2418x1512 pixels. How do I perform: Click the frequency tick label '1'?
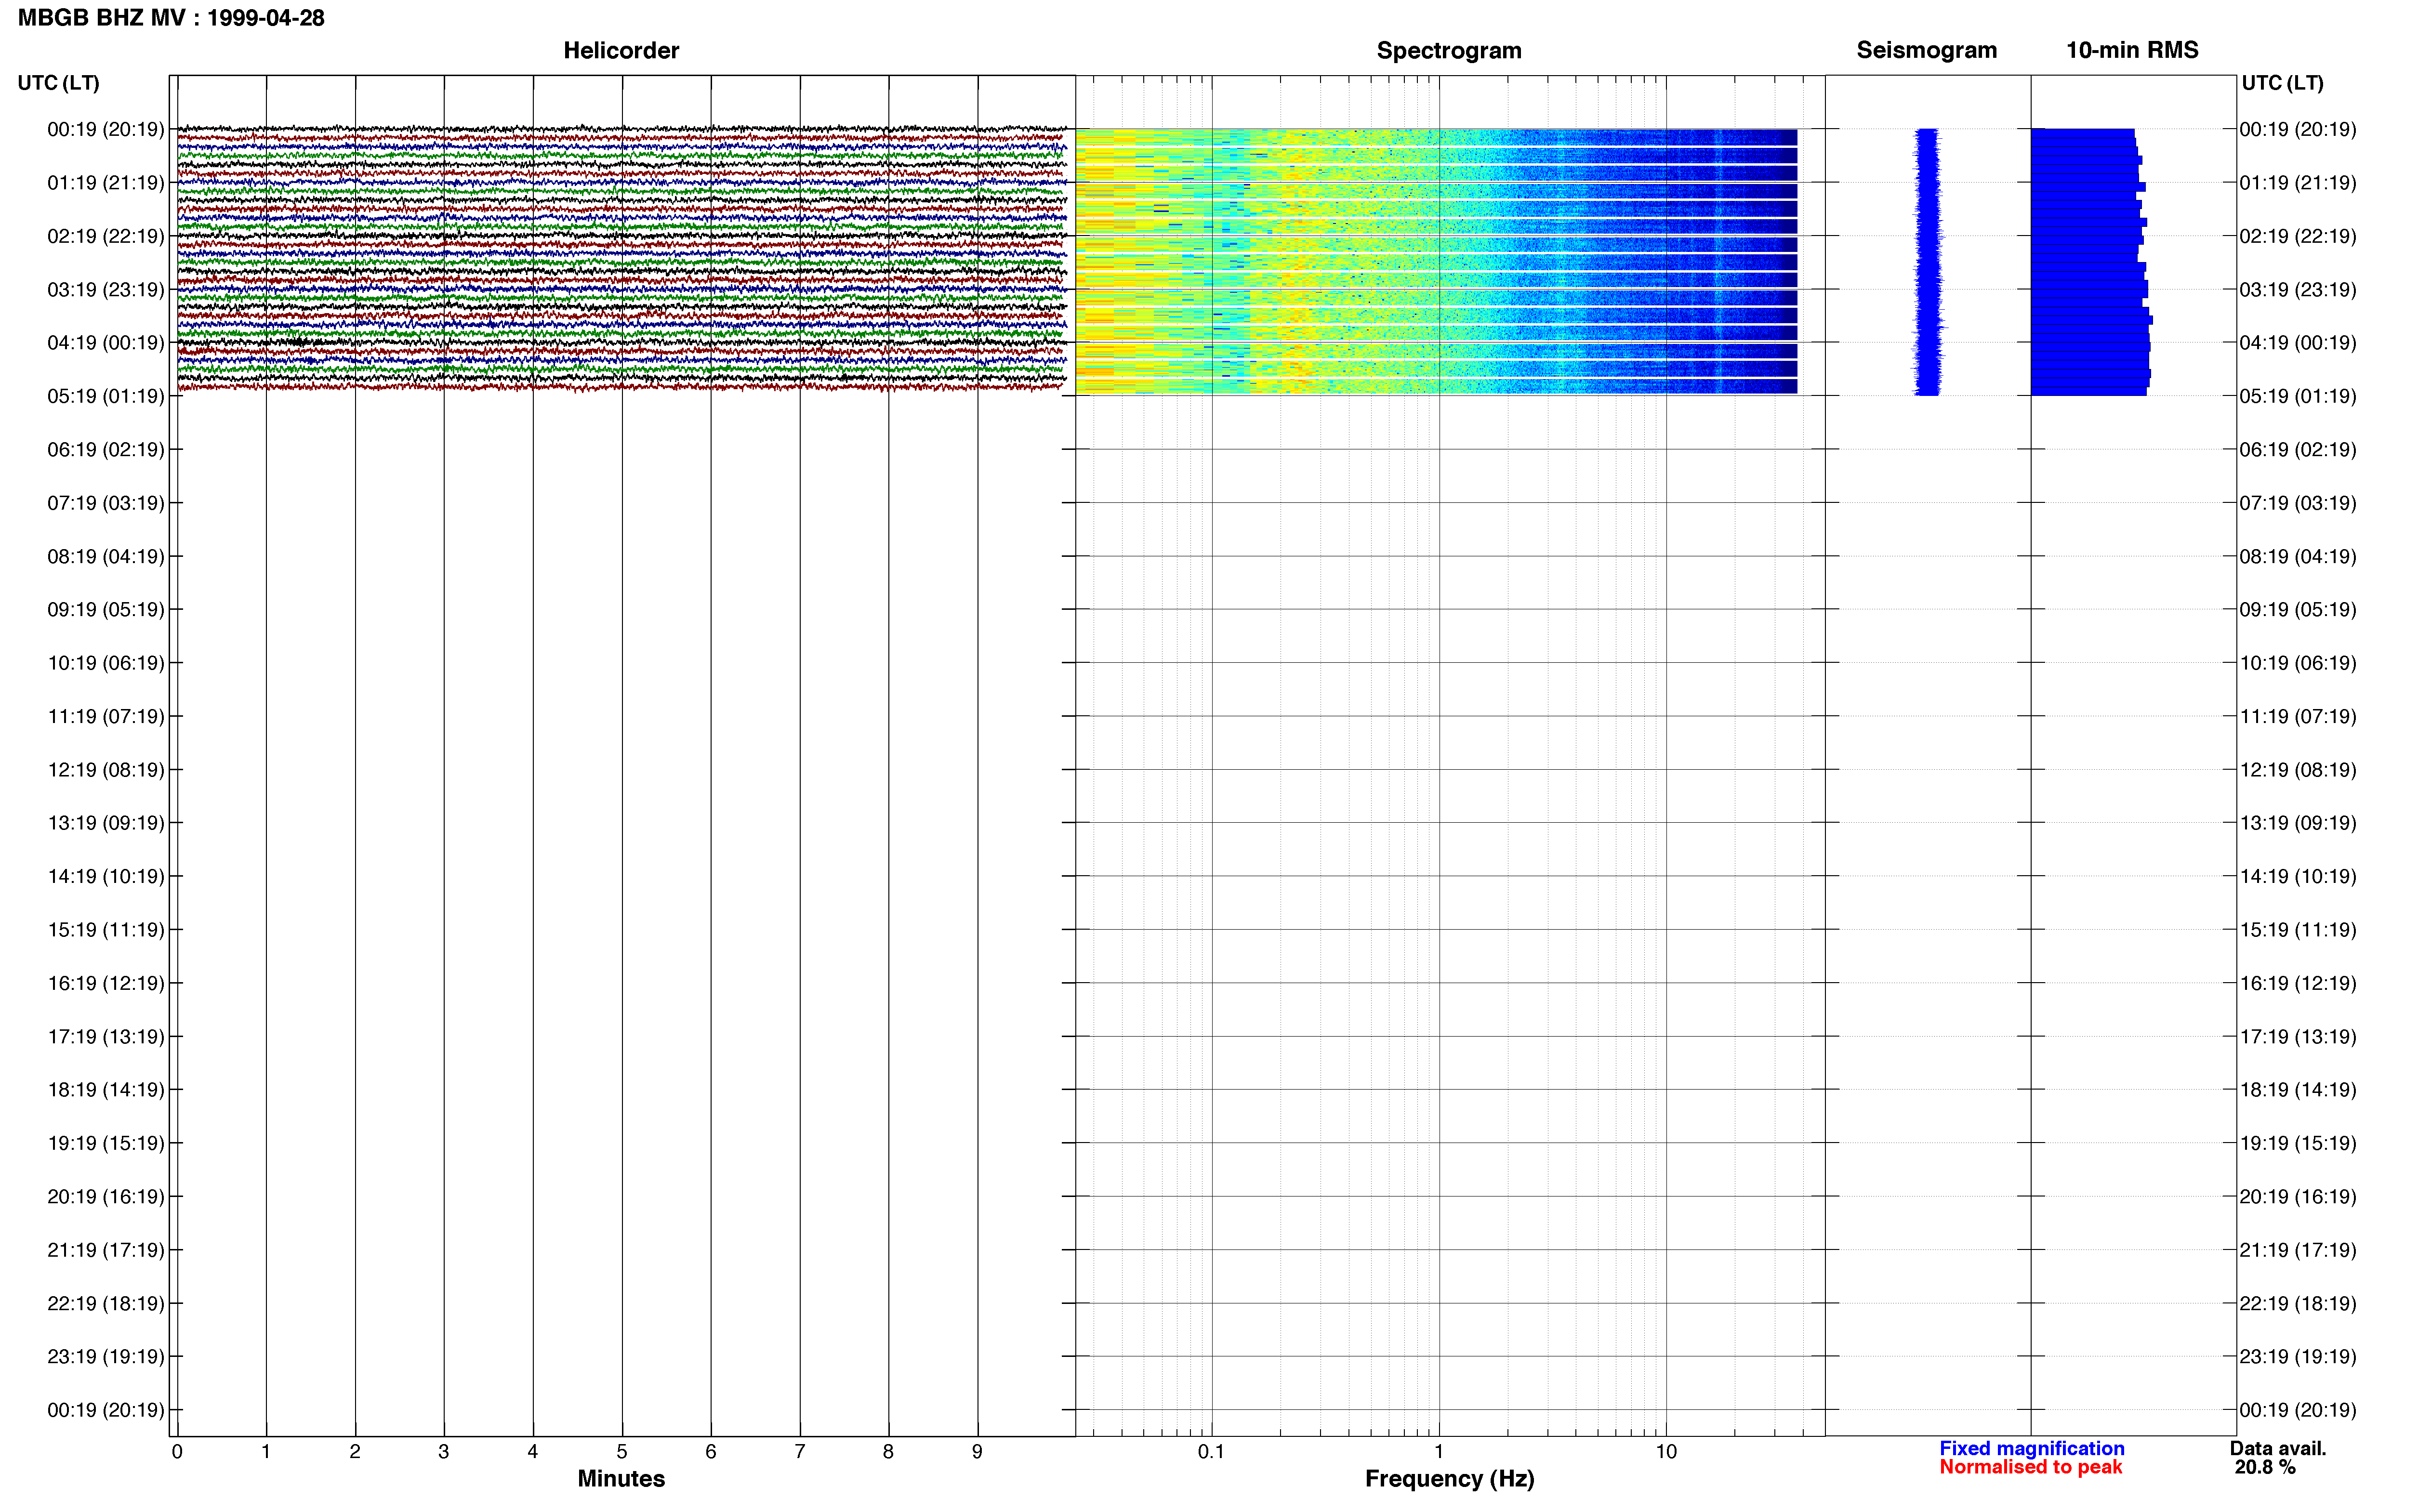(x=1439, y=1452)
